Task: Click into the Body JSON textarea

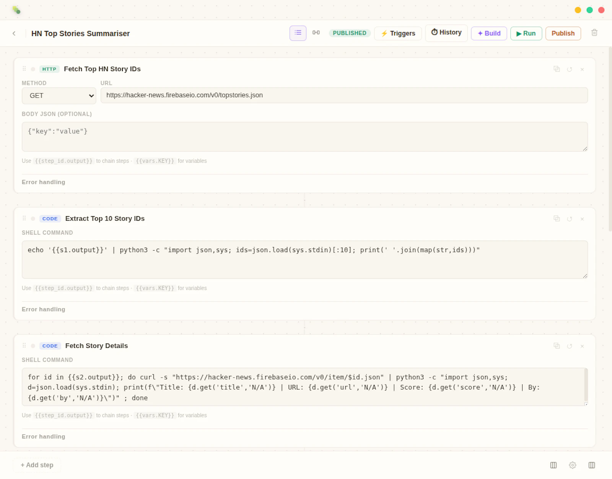Action: point(304,137)
